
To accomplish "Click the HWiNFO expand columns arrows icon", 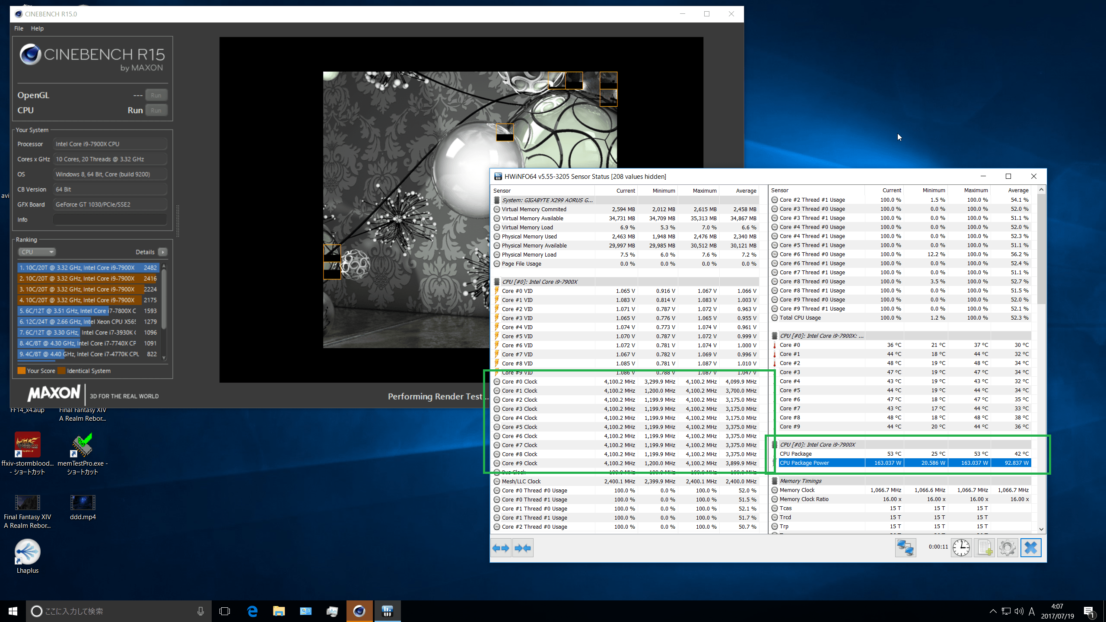I will [x=501, y=548].
